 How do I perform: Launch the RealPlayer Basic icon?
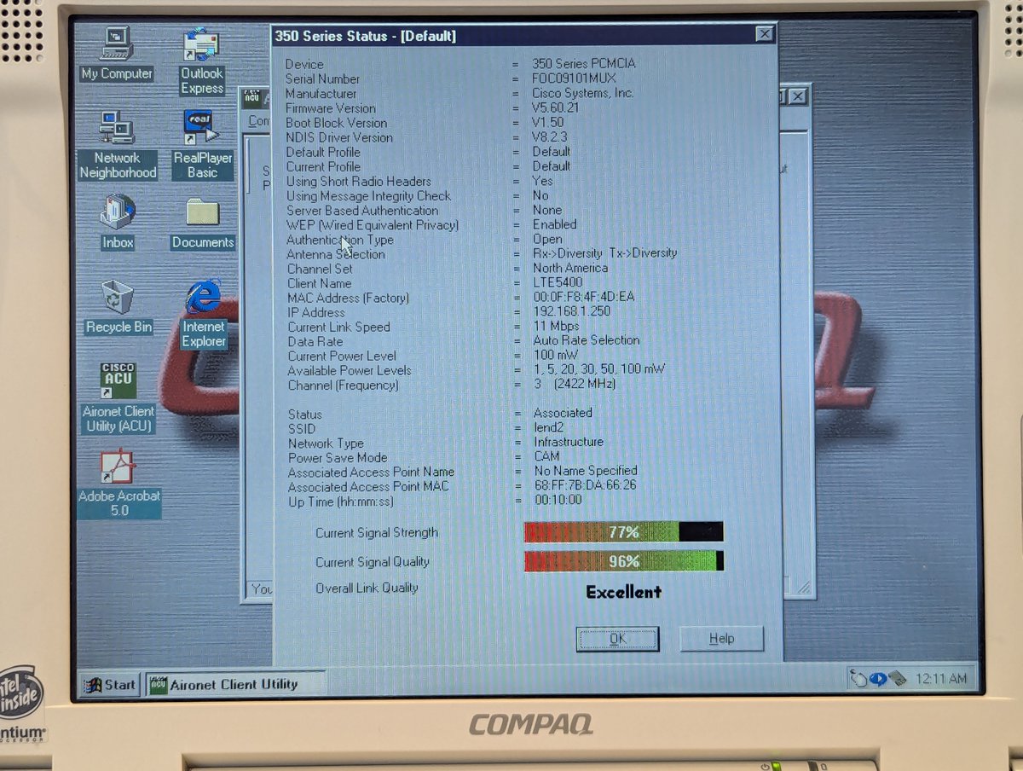coord(202,143)
